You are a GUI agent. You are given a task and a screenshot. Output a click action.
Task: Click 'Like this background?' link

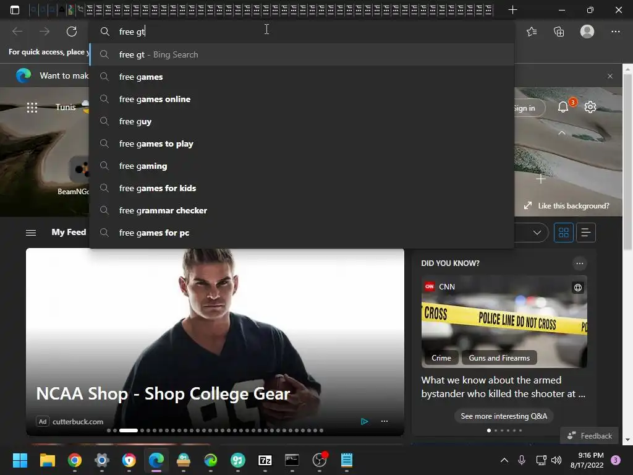[573, 205]
